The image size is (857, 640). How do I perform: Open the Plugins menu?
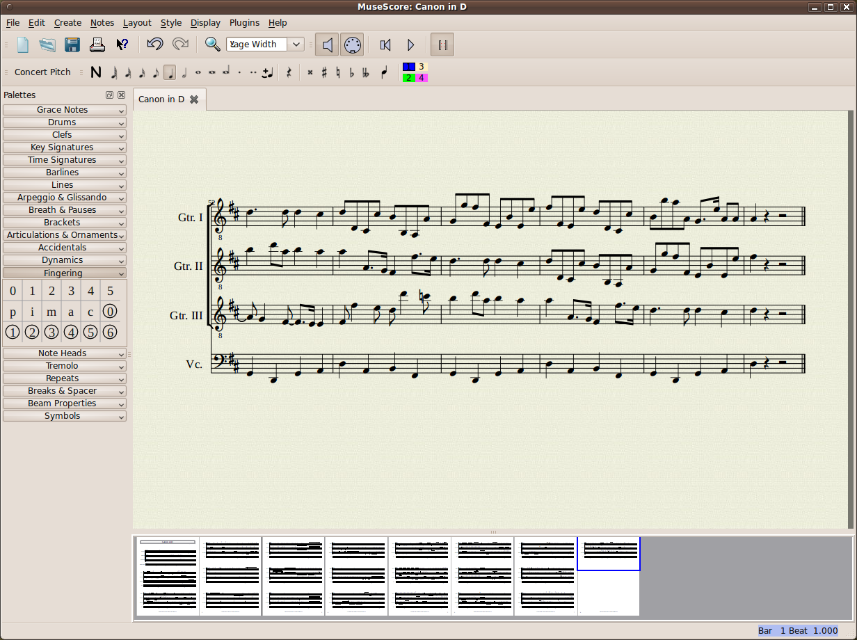[244, 22]
